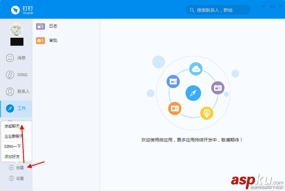
Task: Open the 审批 approval app icon
Action: 40,41
